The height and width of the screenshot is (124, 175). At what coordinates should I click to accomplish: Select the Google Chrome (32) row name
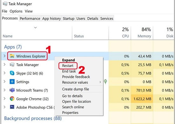click(32, 99)
